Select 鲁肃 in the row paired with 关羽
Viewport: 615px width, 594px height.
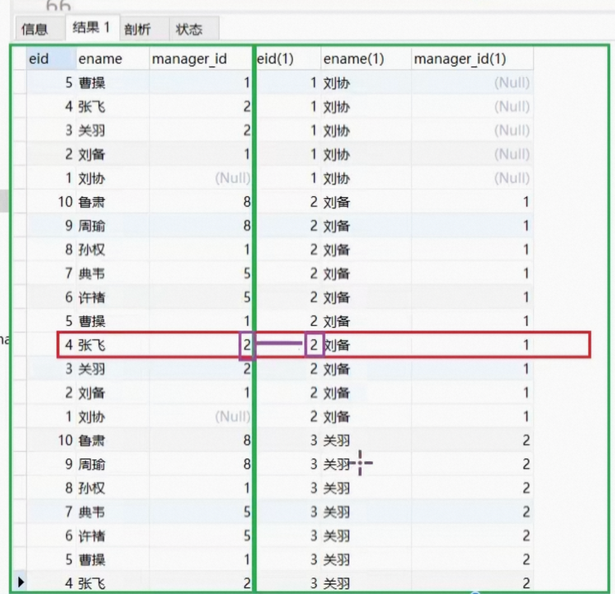pos(91,441)
